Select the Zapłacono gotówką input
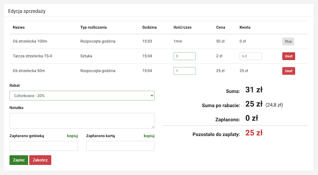Image resolution: width=318 pixels, height=175 pixels. pyautogui.click(x=44, y=146)
